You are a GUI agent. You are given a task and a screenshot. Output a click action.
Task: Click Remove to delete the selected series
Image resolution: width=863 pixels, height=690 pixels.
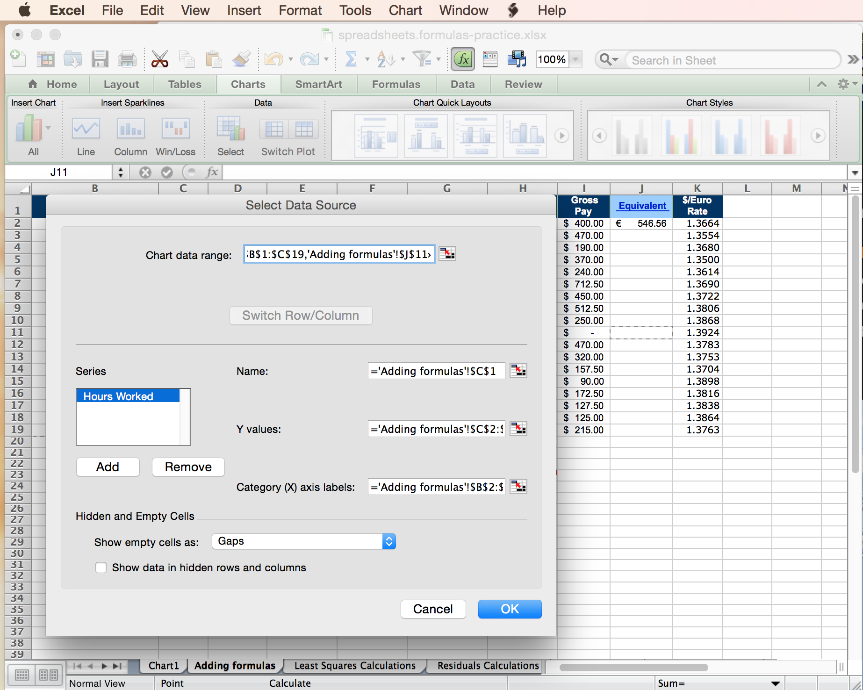click(188, 467)
